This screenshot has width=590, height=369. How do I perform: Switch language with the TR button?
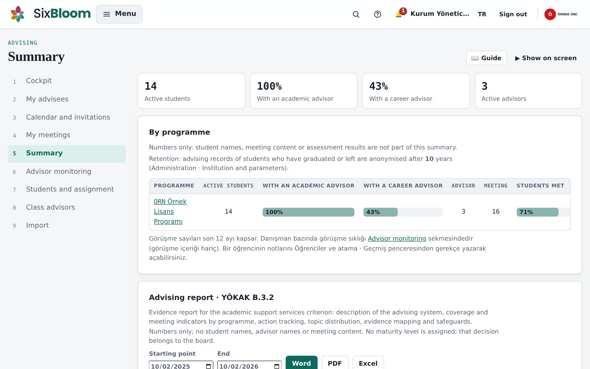pos(482,14)
